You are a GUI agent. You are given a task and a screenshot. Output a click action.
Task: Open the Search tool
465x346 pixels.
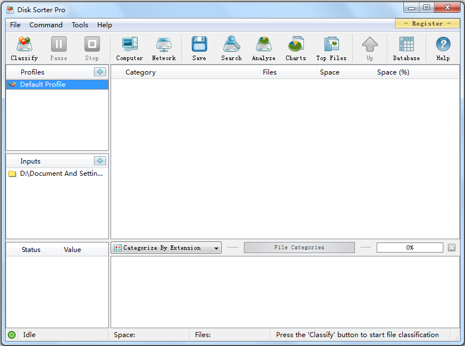(x=232, y=48)
